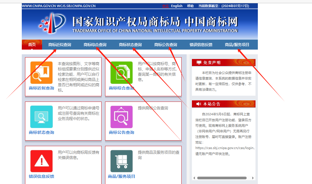Switch language to English
The image size is (312, 184).
[x=177, y=6]
